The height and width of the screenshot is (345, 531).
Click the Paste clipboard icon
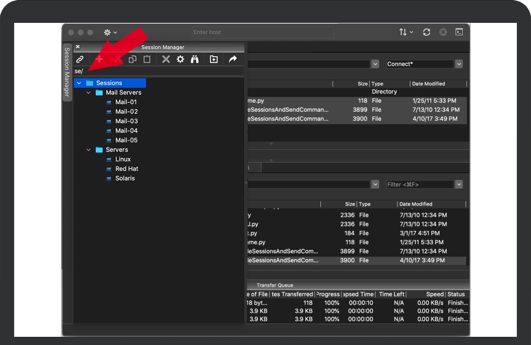(147, 59)
